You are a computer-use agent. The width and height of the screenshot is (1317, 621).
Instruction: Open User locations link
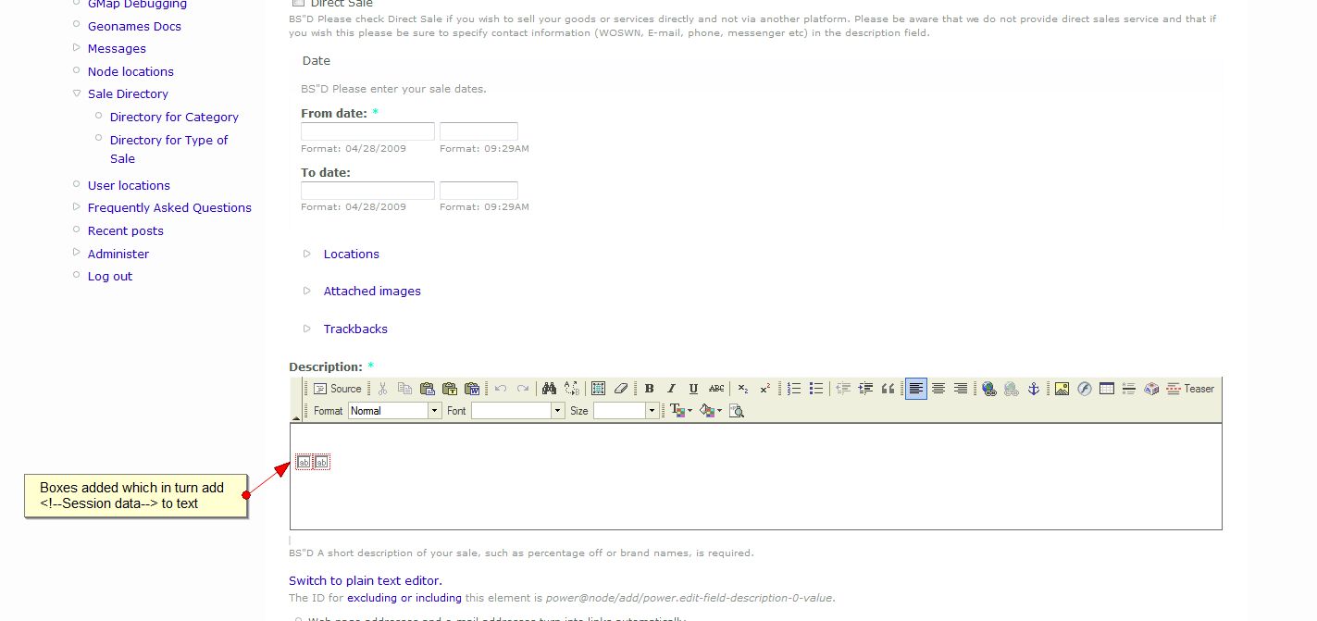click(129, 185)
